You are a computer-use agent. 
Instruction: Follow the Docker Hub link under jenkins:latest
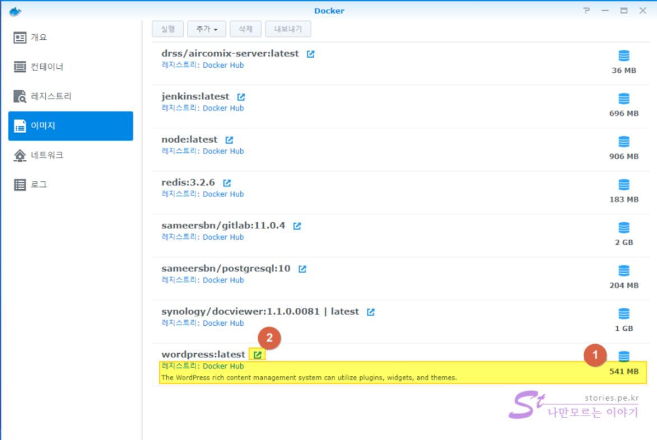(x=223, y=108)
